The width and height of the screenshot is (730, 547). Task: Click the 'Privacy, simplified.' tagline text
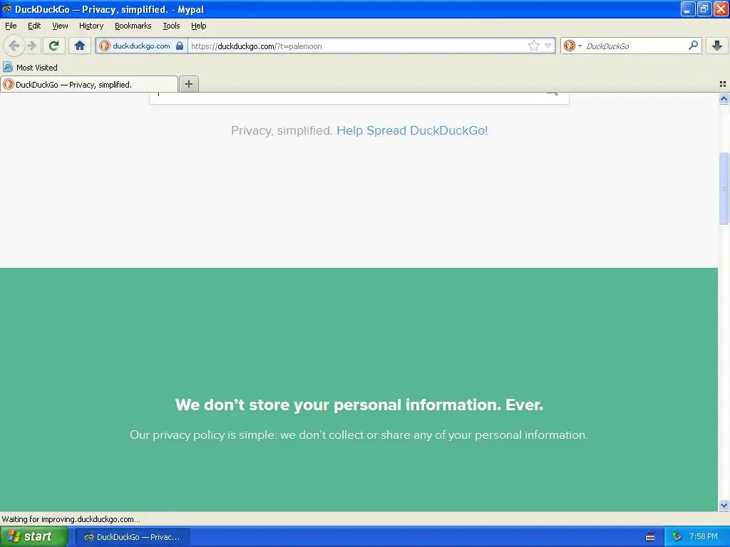(x=282, y=131)
